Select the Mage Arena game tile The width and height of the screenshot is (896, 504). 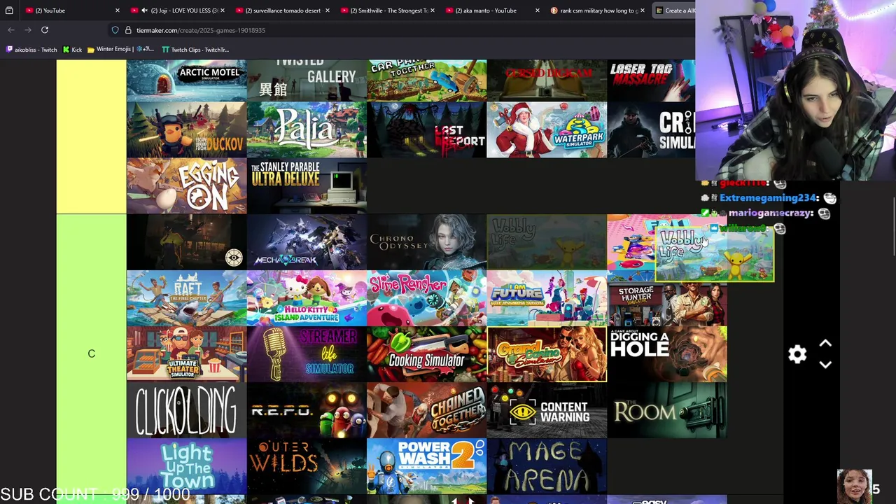click(x=547, y=466)
